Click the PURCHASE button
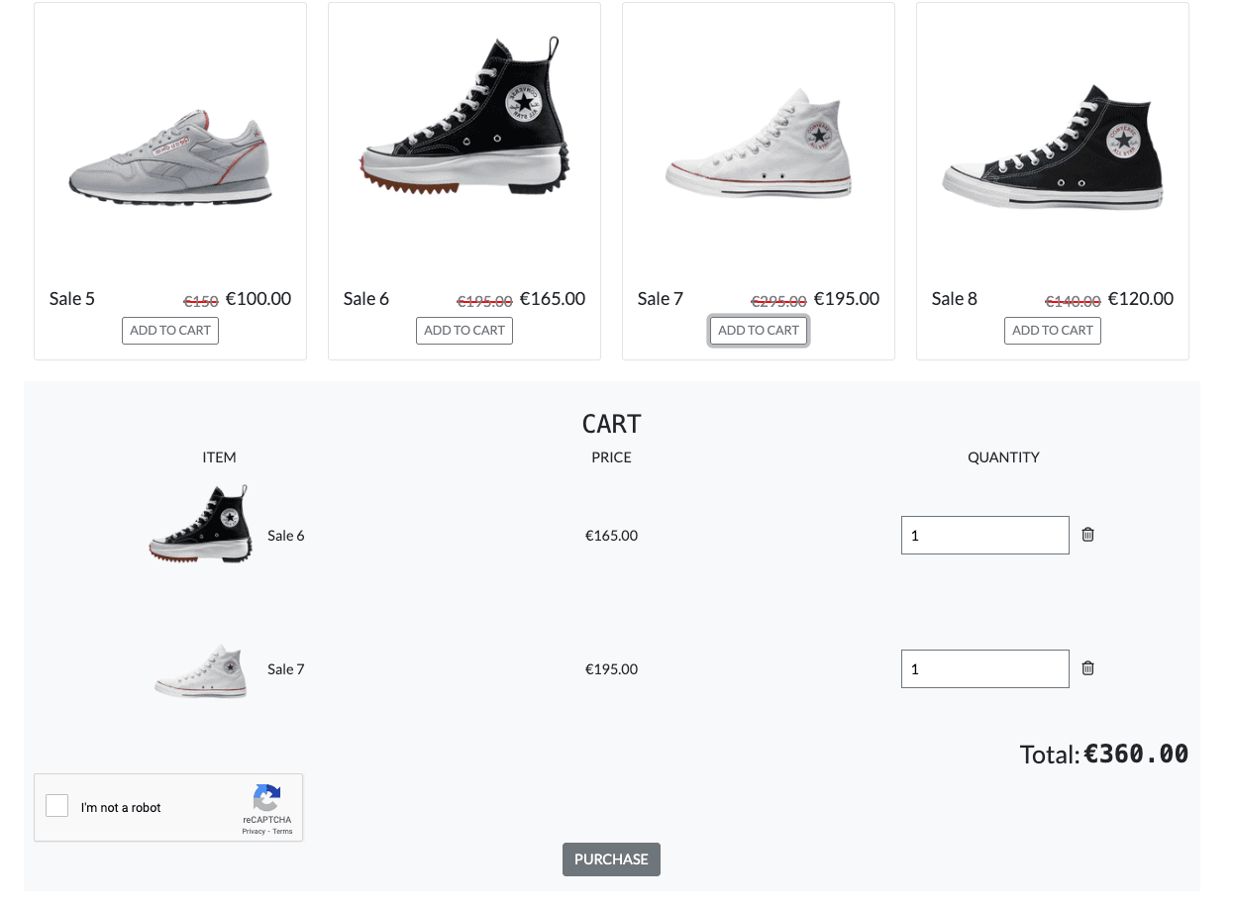 611,859
